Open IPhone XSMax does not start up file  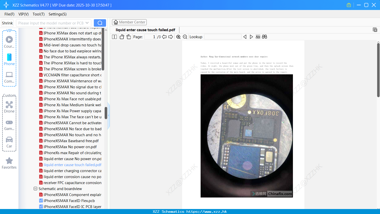pyautogui.click(x=70, y=33)
